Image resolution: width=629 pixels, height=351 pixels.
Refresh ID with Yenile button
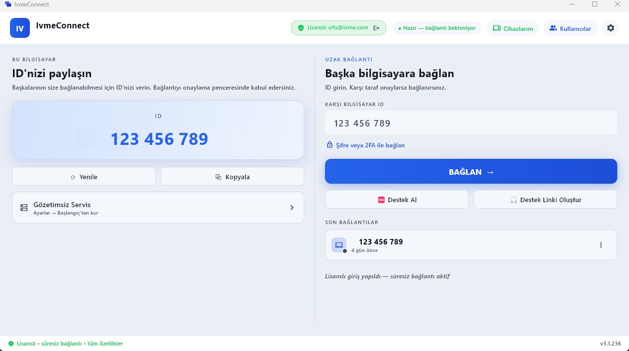tap(84, 176)
